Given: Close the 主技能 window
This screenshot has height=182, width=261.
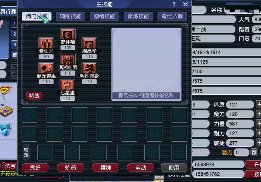Looking at the screenshot, I should (x=185, y=4).
